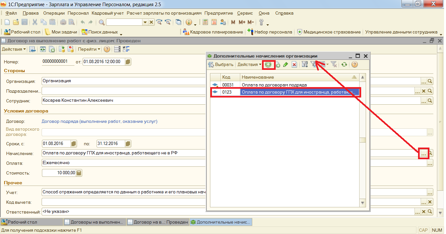Image resolution: width=446 pixels, height=234 pixels.
Task: Click the calculator icon beside Стоимость field
Action: (x=79, y=173)
